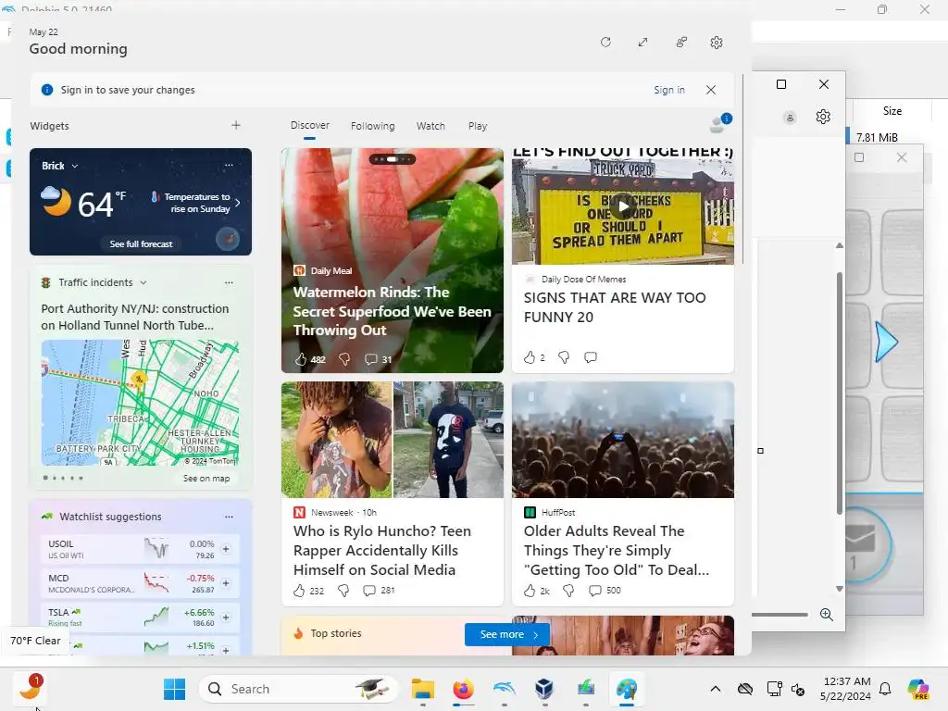Click zoom magnifier in background window

(827, 615)
